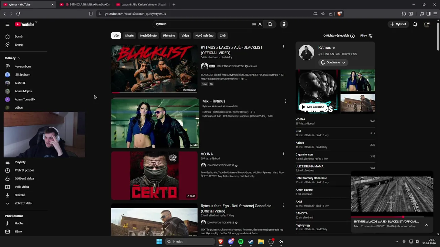Open DONFANTASTICKYPESS channel under BLACKLIST video
Image resolution: width=440 pixels, height=247 pixels.
pos(230,66)
